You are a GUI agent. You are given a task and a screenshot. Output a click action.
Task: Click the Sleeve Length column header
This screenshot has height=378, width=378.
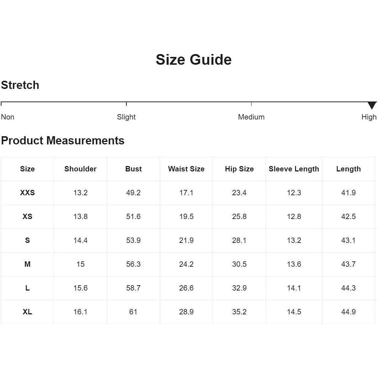(x=294, y=169)
